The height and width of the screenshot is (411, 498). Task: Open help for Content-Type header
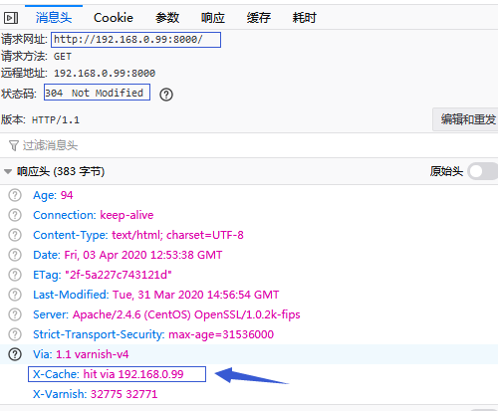pos(15,235)
